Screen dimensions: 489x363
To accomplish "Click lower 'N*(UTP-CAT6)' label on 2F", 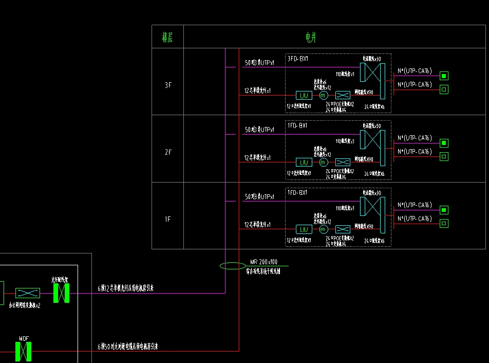I will [415, 152].
